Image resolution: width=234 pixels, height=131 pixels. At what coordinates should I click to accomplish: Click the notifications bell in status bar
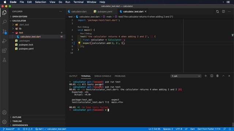(230, 129)
